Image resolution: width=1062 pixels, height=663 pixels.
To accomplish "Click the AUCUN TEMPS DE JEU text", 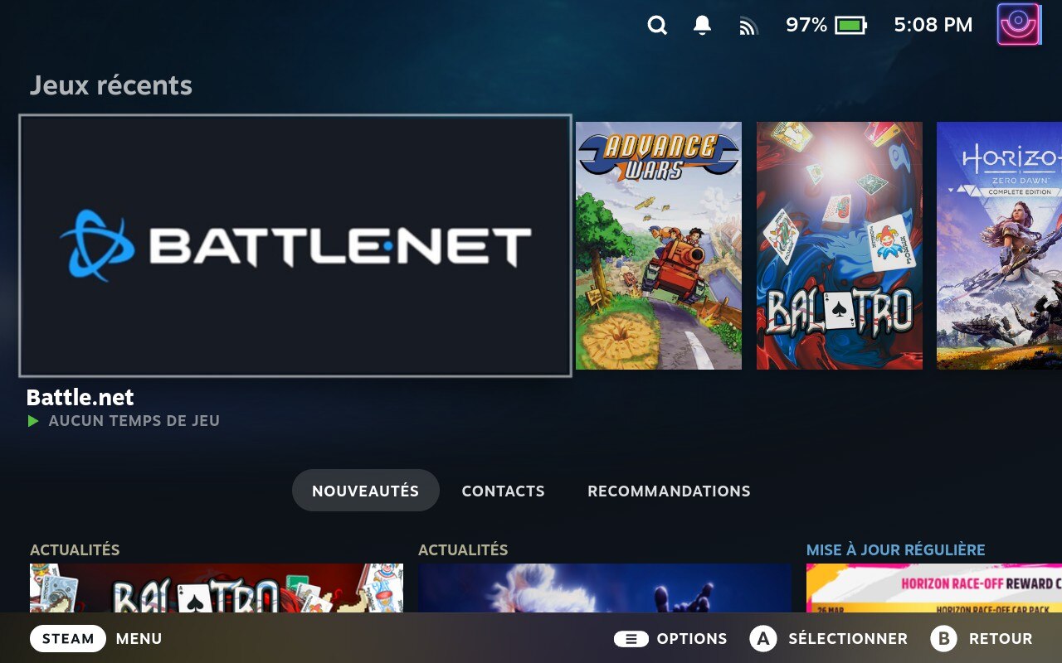I will [x=134, y=421].
